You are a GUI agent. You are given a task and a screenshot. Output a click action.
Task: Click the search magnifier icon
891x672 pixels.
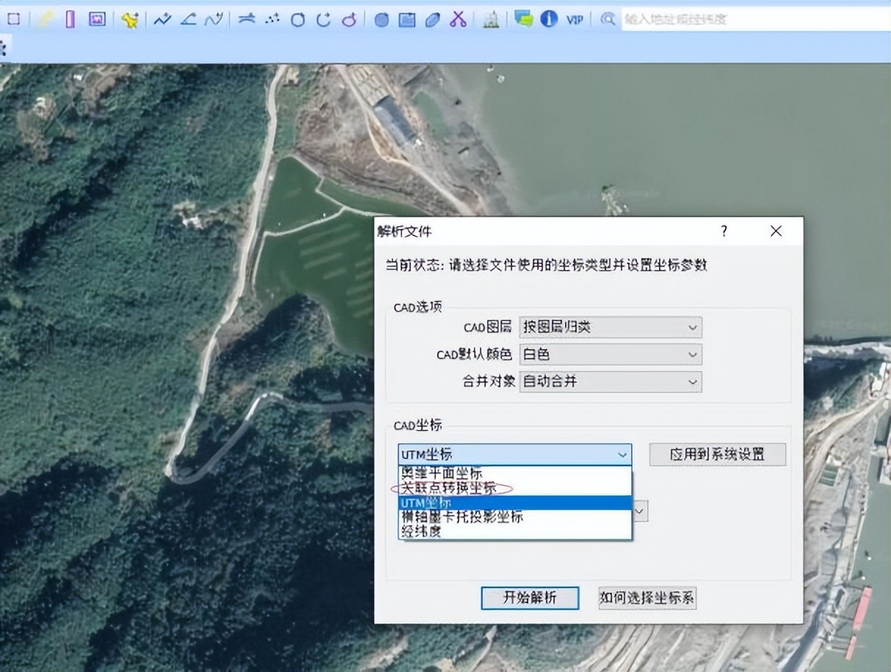click(x=607, y=20)
